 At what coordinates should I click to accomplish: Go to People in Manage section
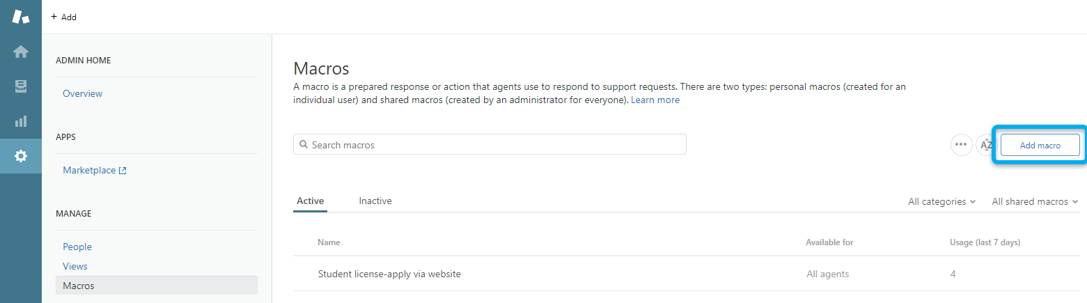(77, 247)
